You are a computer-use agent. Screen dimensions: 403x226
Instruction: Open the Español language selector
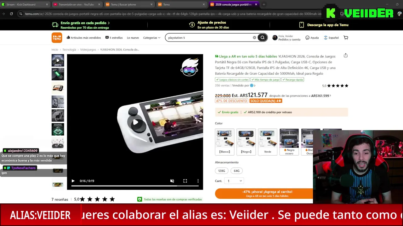click(x=331, y=38)
